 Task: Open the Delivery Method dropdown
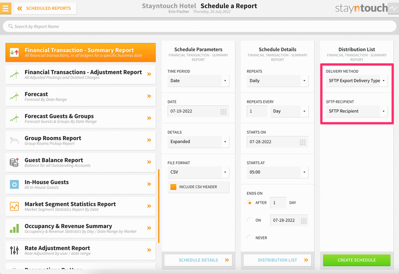pos(357,81)
